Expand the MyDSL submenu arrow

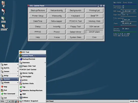[18, 68]
